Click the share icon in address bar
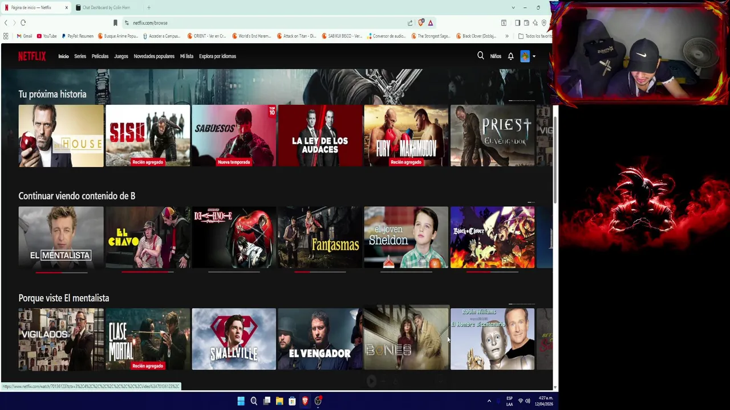 [x=409, y=23]
